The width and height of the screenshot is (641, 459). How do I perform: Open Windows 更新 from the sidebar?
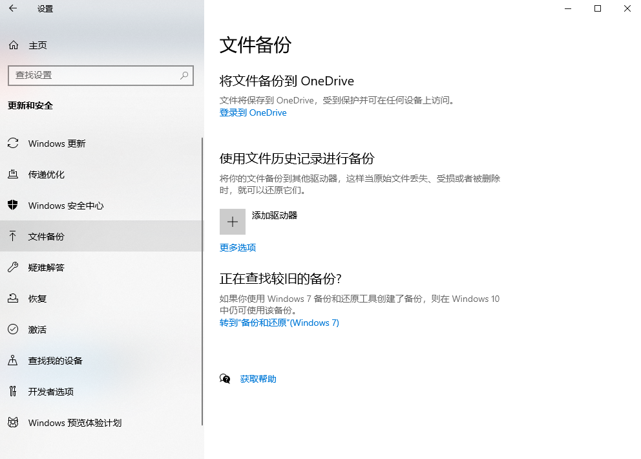(57, 143)
